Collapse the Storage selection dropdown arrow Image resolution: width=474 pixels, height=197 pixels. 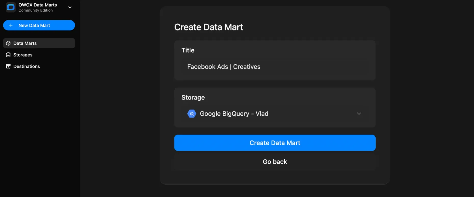tap(359, 114)
